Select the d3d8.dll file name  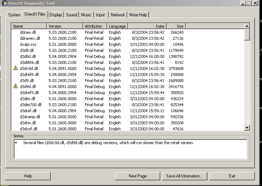pos(27,50)
